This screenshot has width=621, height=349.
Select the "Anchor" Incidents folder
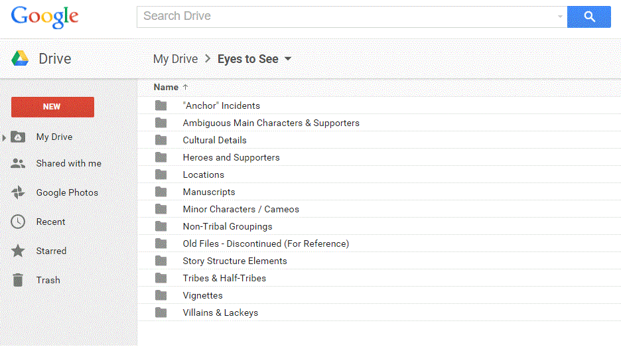point(221,105)
